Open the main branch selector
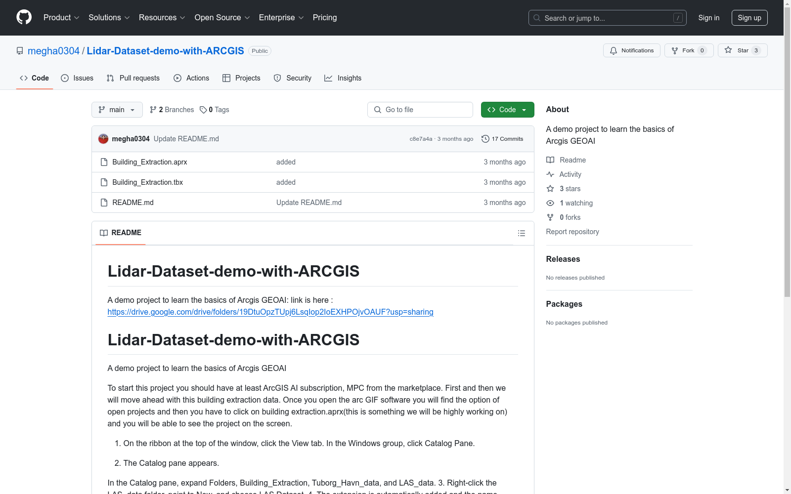Viewport: 791px width, 494px height. coord(117,110)
